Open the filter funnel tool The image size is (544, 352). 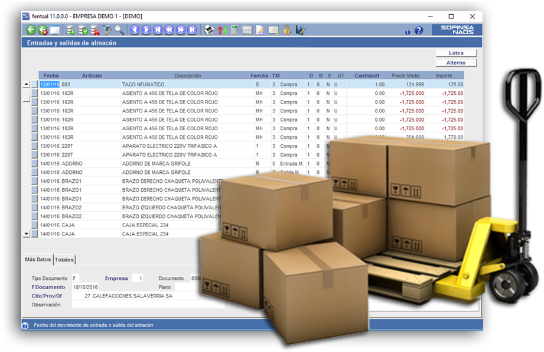click(x=107, y=30)
